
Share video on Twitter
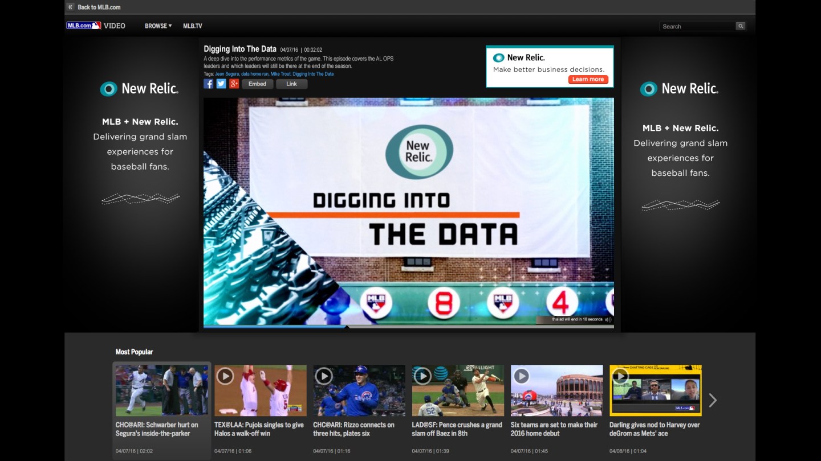[x=221, y=84]
